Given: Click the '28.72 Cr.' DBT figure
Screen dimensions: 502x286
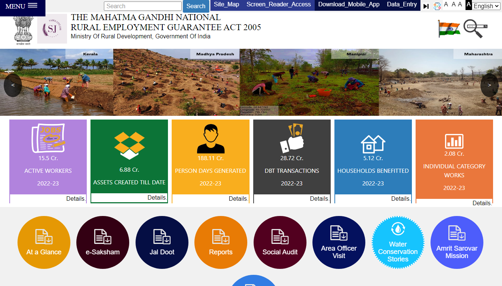Looking at the screenshot, I should click(292, 158).
